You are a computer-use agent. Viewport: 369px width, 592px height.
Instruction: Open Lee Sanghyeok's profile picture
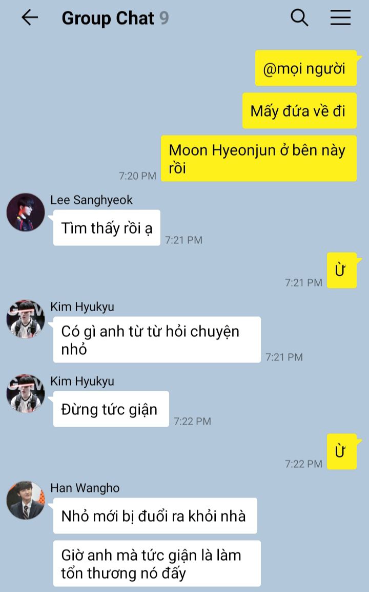click(x=26, y=212)
